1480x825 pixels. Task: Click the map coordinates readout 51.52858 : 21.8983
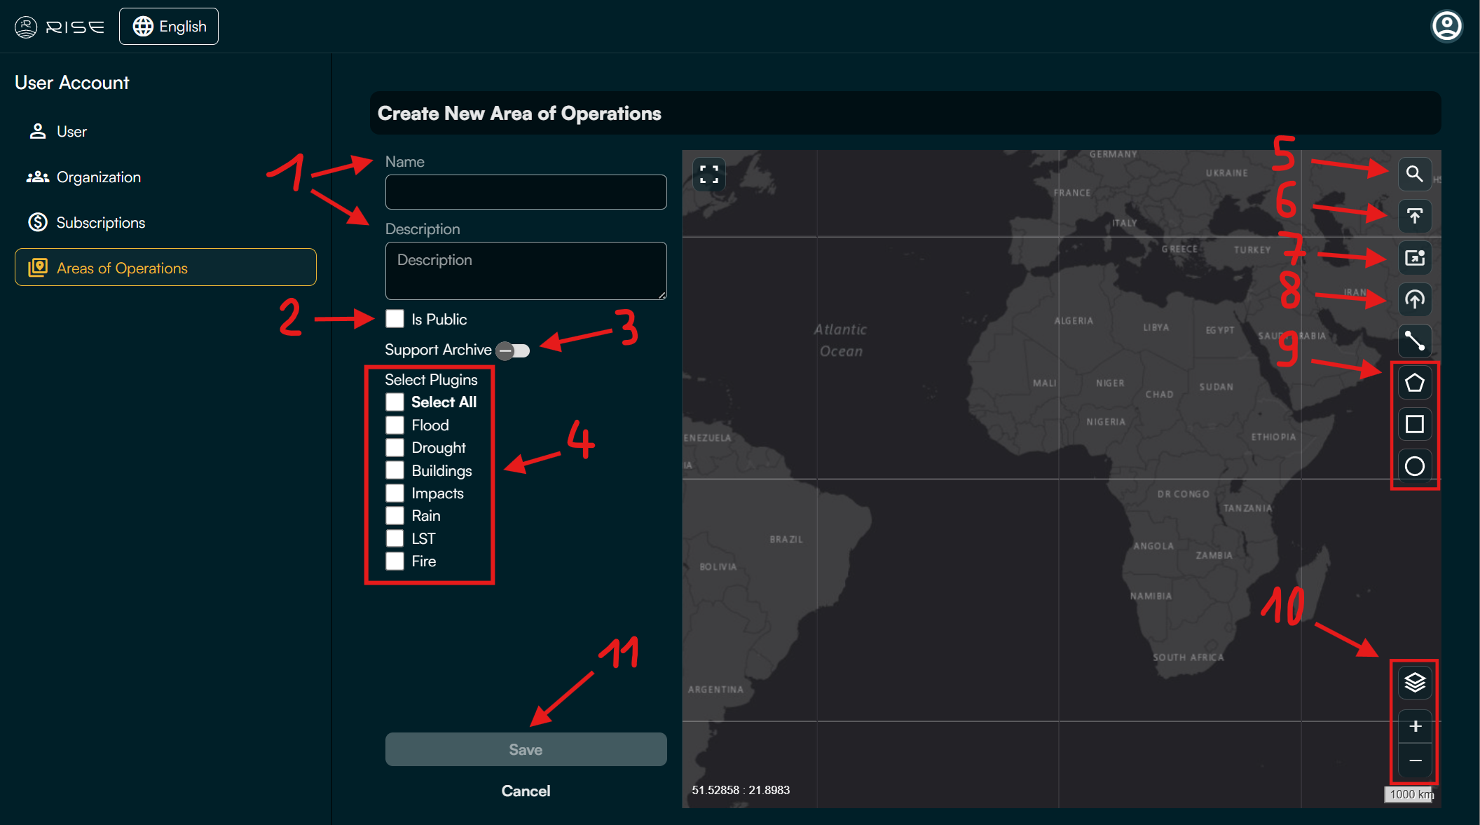[x=741, y=790]
